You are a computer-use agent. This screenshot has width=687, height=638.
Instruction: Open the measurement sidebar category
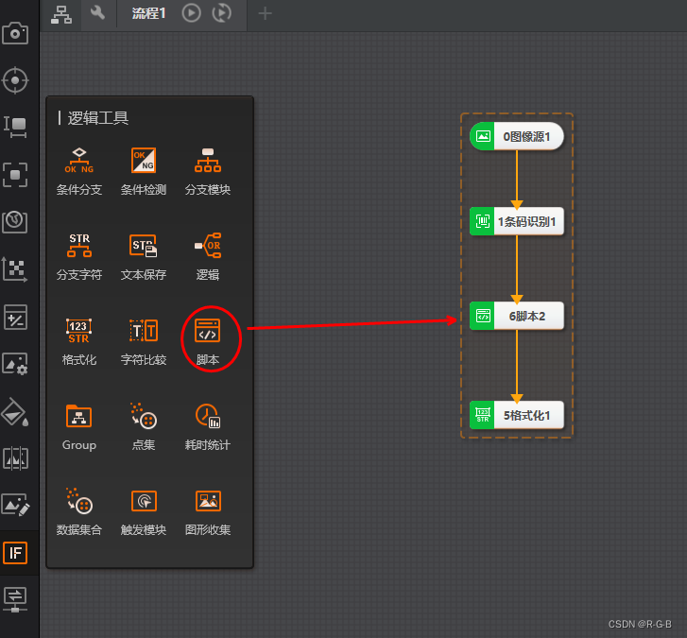(x=15, y=128)
